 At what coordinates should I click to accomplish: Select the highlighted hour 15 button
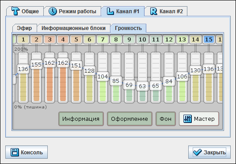click(209, 40)
